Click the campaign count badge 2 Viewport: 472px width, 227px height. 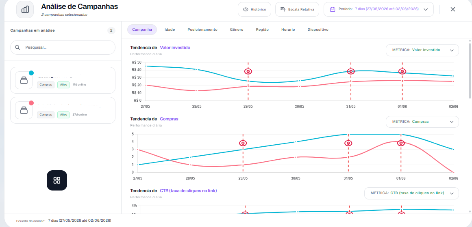point(111,30)
